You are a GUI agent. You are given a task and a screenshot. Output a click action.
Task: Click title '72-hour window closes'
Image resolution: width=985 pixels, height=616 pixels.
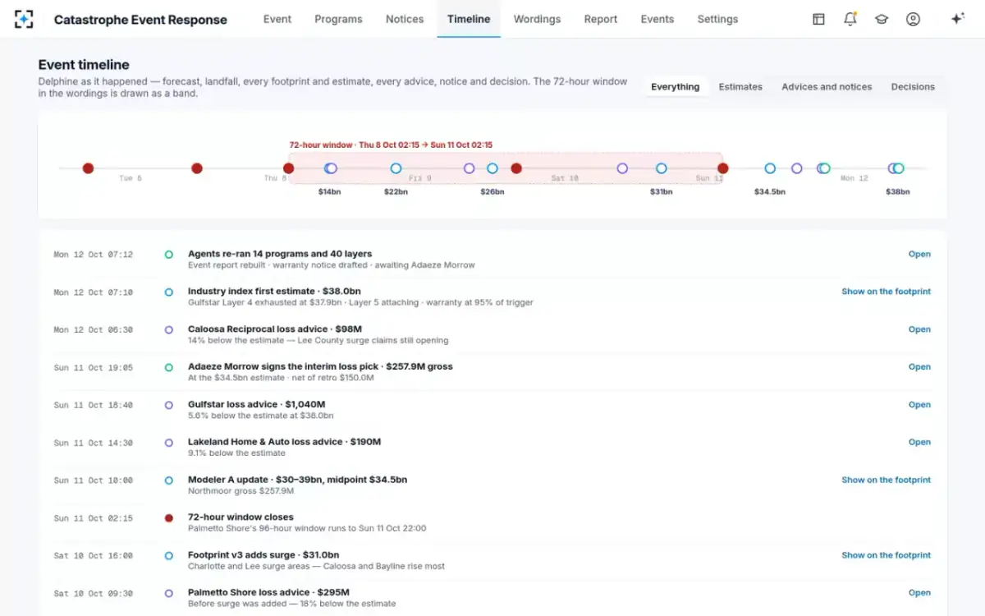click(241, 517)
